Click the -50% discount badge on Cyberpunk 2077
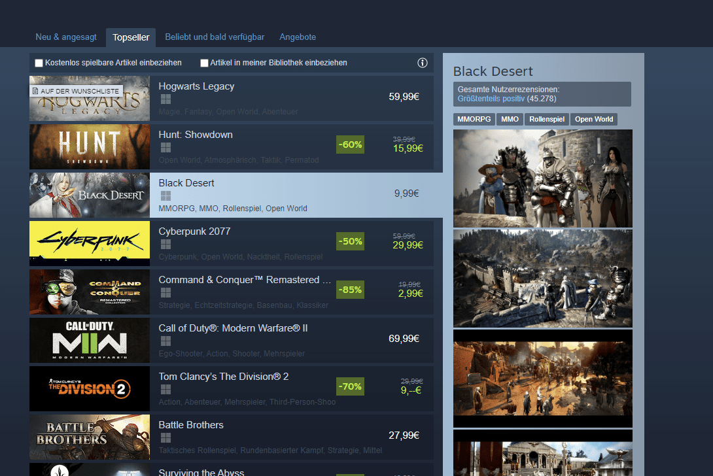Viewport: 713px width, 476px height. click(x=350, y=241)
